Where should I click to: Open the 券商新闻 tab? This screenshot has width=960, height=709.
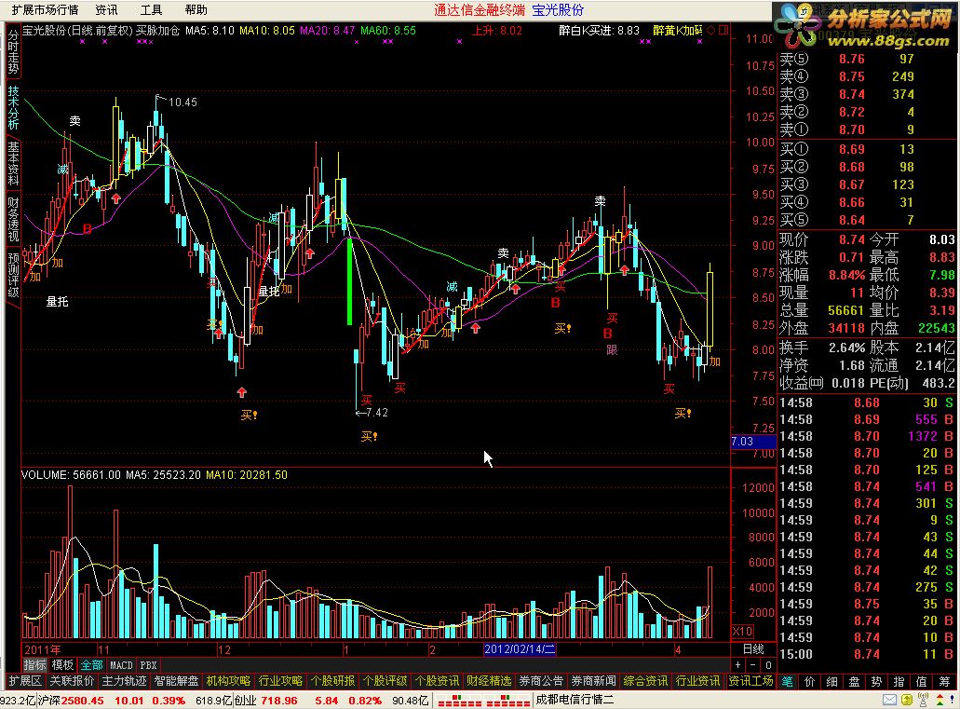(593, 681)
